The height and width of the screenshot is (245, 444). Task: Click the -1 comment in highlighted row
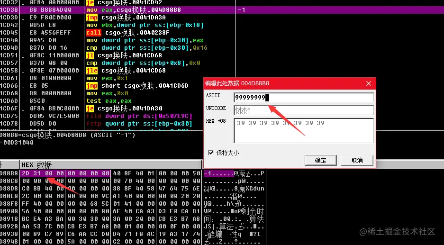242,10
